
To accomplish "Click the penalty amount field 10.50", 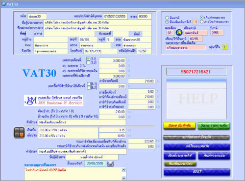I will 112,136.
